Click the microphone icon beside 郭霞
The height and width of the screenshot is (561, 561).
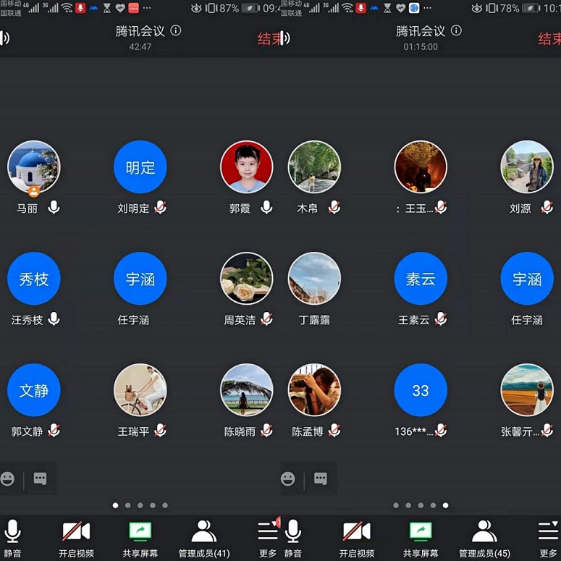[266, 208]
